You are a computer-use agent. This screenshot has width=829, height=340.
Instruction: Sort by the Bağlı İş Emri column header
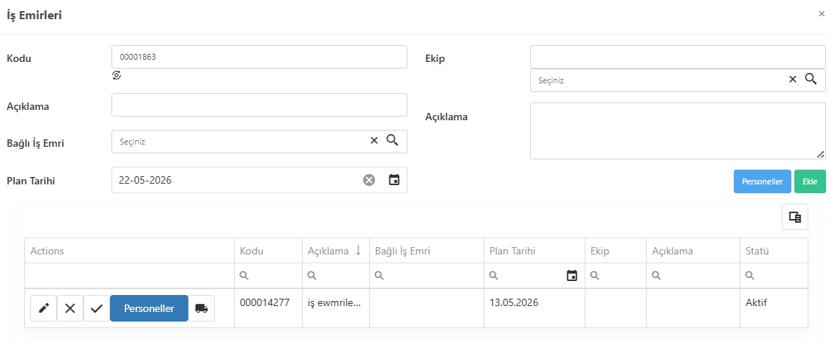point(427,251)
